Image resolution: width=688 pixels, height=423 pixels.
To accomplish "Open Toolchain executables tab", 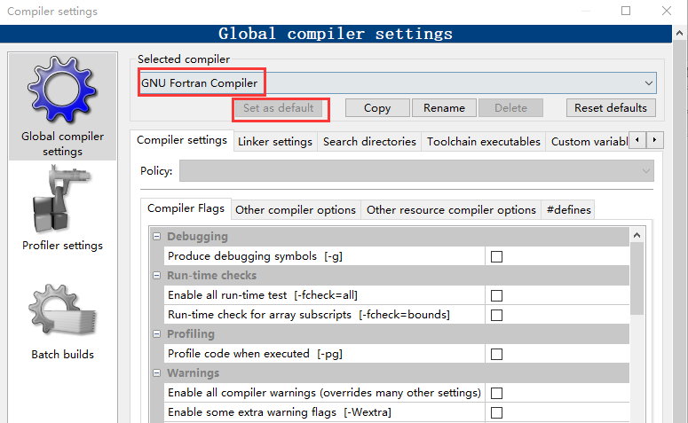I will pyautogui.click(x=484, y=142).
